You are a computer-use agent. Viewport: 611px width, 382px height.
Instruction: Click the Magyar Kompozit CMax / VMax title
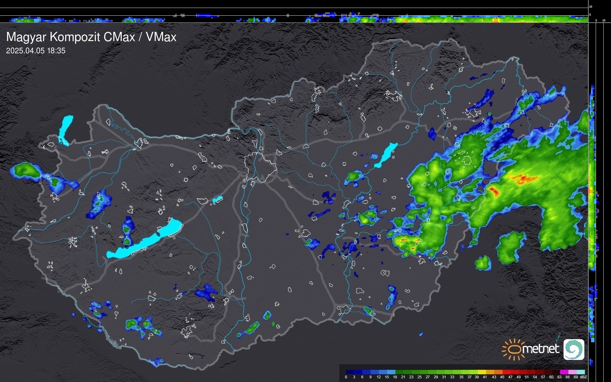point(91,37)
